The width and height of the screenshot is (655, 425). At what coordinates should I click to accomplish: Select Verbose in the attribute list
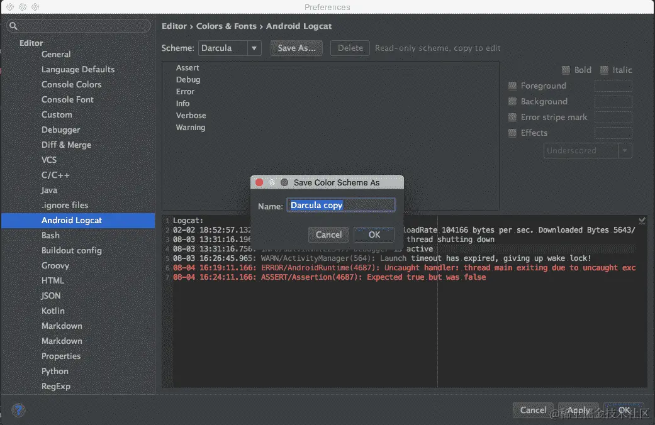click(191, 116)
